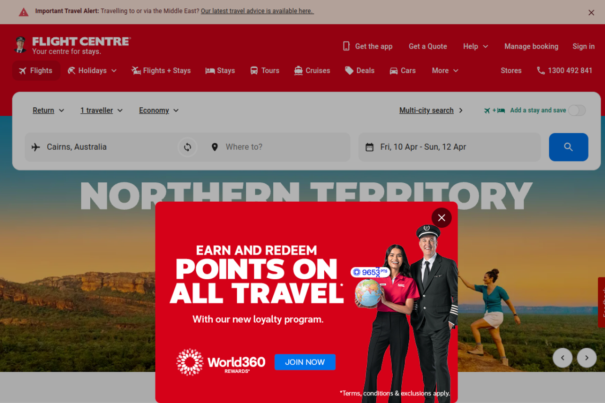Expand the More navigation menu
The width and height of the screenshot is (605, 403).
pyautogui.click(x=445, y=70)
